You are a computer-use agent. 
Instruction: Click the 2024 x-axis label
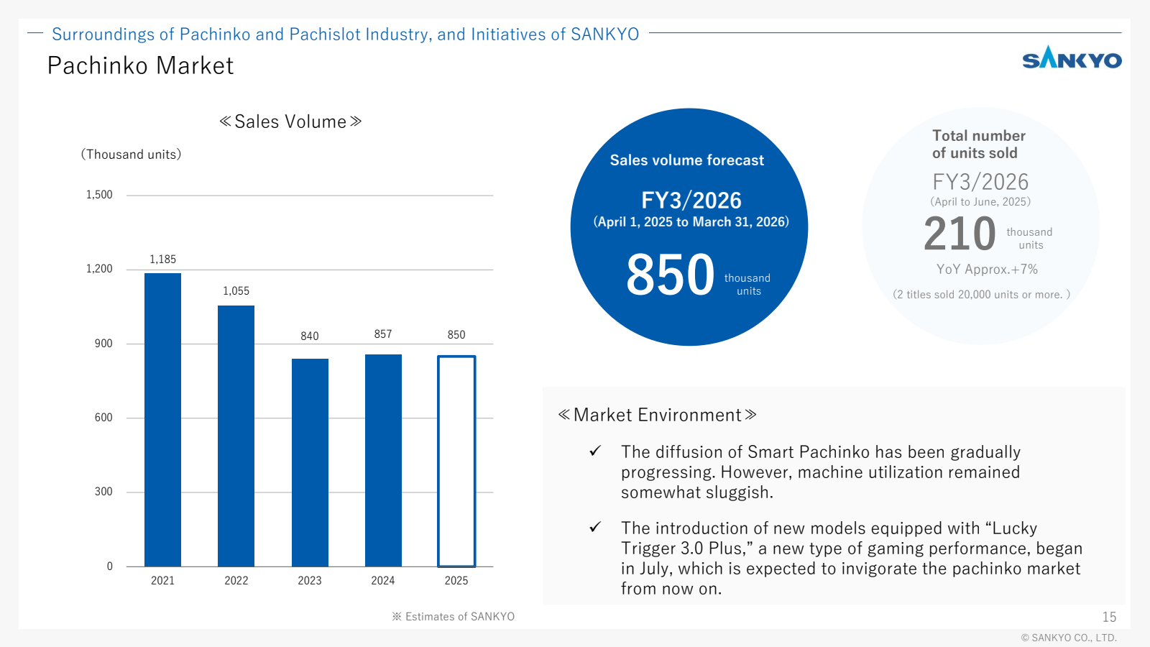pyautogui.click(x=383, y=581)
